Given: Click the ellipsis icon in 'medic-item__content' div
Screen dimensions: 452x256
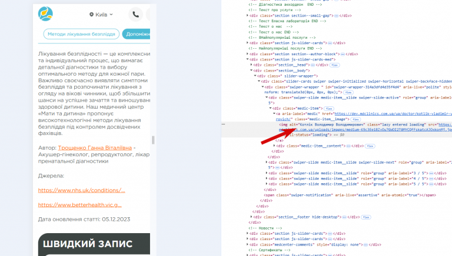Looking at the screenshot, I should [x=348, y=146].
